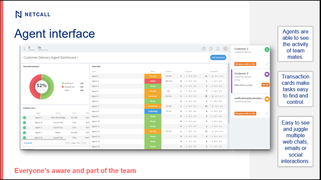
Task: Go to previous page of Current Calls
Action: (x=69, y=143)
